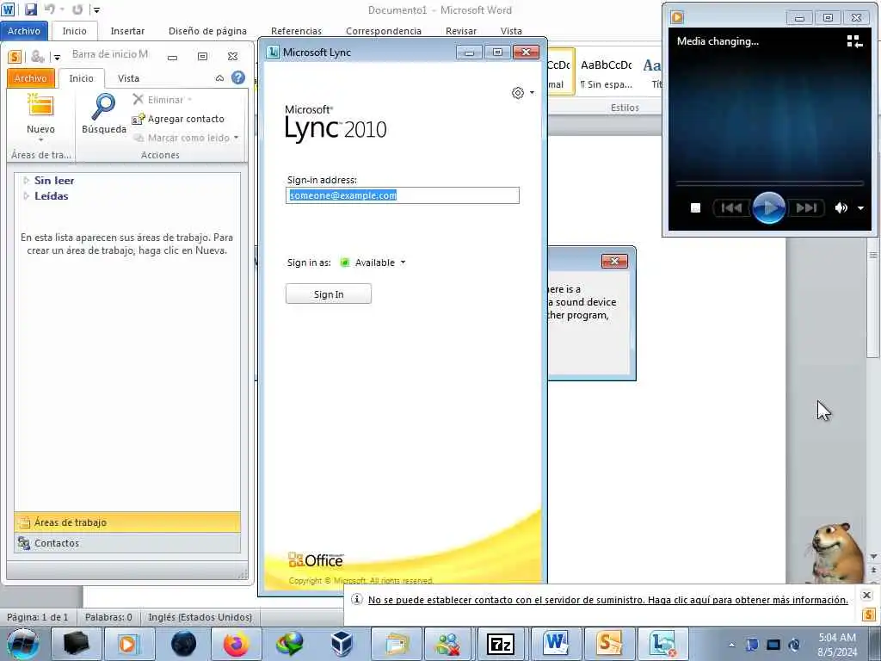Open VirtualBox taskbar icon
Image resolution: width=881 pixels, height=661 pixels.
(342, 644)
